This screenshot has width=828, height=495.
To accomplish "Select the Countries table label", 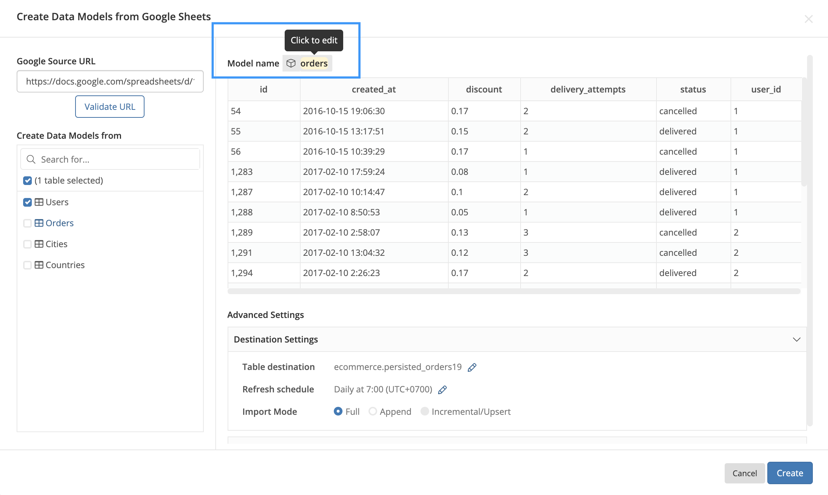I will (x=65, y=265).
